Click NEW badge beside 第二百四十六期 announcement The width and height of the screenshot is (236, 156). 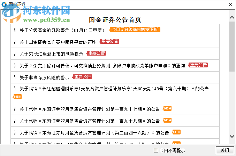(x=176, y=132)
